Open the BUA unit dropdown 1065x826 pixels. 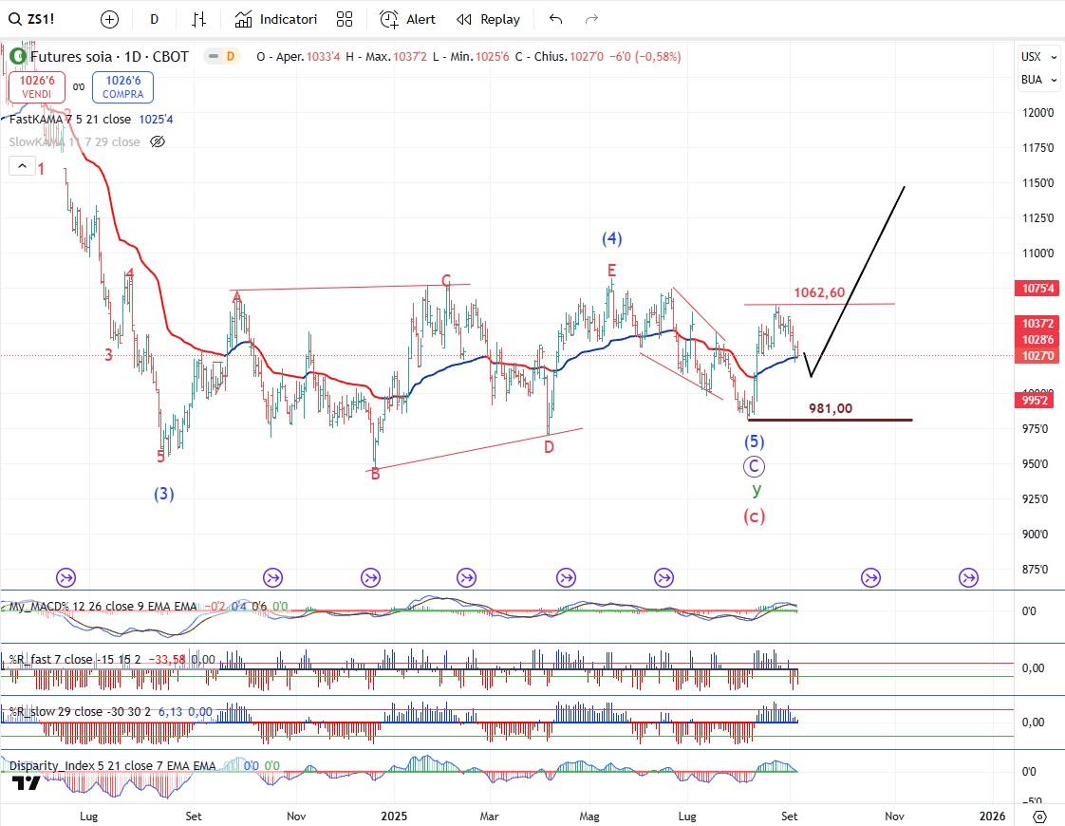click(1039, 80)
